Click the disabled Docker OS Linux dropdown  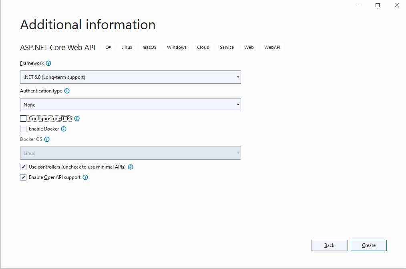point(131,153)
